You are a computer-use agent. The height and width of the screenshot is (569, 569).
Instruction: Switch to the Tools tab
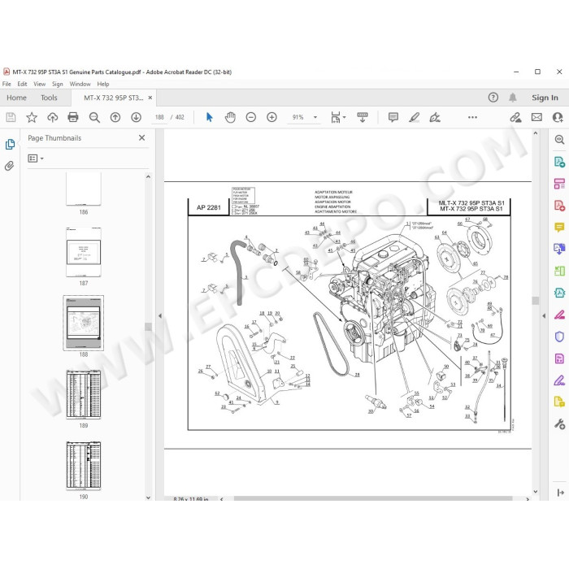[49, 98]
